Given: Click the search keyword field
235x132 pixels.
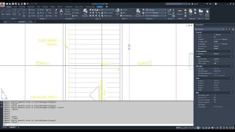Looking at the screenshot, I should 177,4.
